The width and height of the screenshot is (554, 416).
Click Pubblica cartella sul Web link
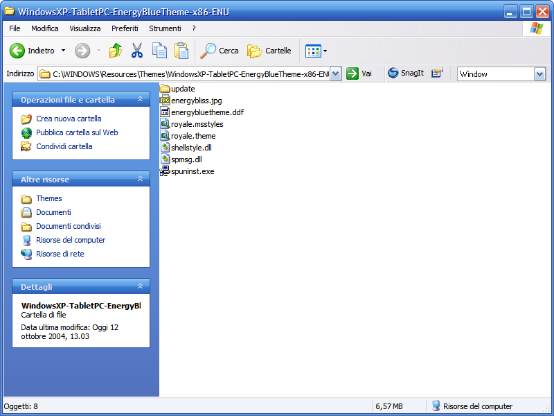pyautogui.click(x=77, y=132)
